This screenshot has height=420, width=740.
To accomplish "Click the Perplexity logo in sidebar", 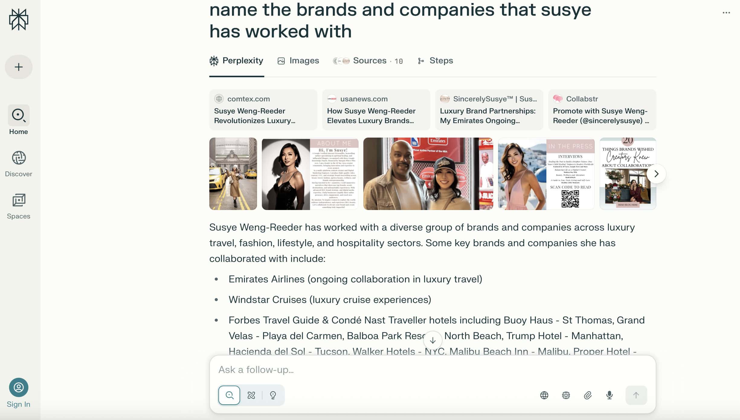I will [x=19, y=20].
